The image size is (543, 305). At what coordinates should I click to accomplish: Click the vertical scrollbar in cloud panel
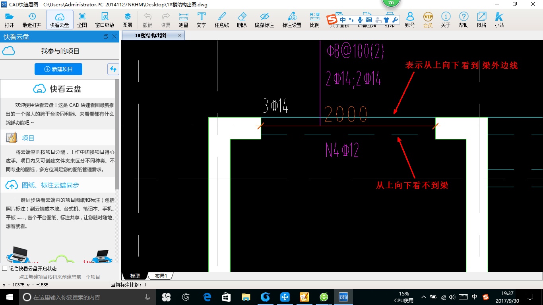coord(117,134)
